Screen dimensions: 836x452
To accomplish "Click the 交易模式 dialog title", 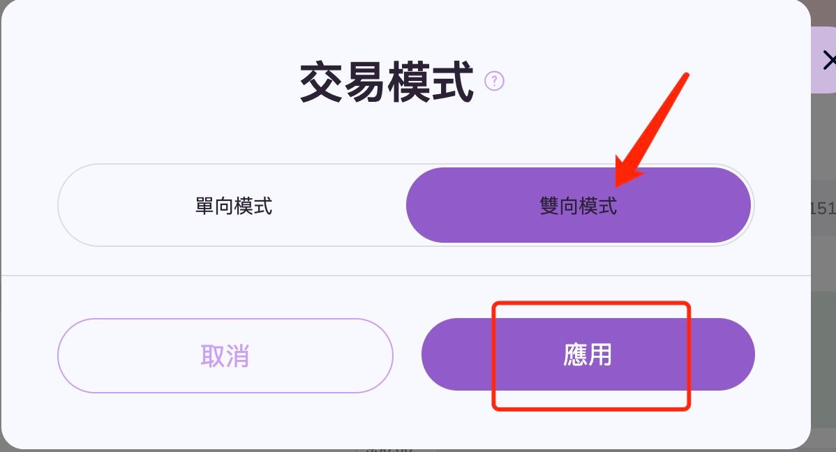I will 387,82.
